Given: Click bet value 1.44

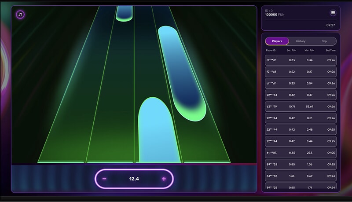Looking at the screenshot, I should point(292,176).
